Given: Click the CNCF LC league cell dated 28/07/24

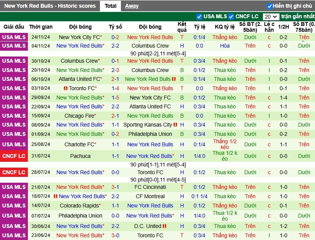Looking at the screenshot, I should coord(14,172).
